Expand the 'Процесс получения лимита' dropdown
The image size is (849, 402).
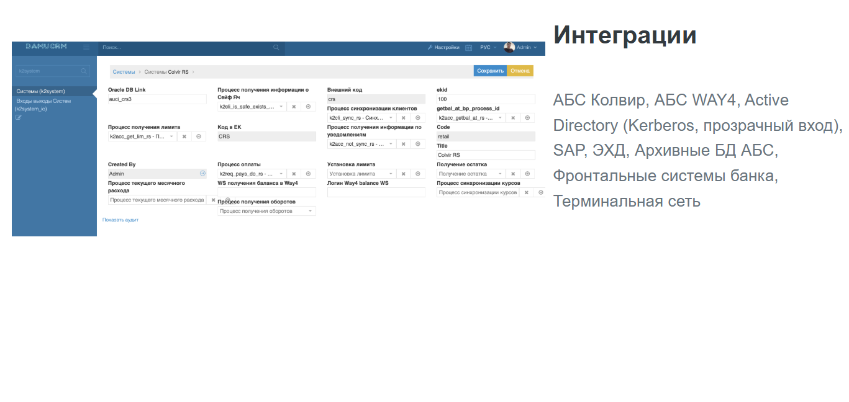coord(171,136)
